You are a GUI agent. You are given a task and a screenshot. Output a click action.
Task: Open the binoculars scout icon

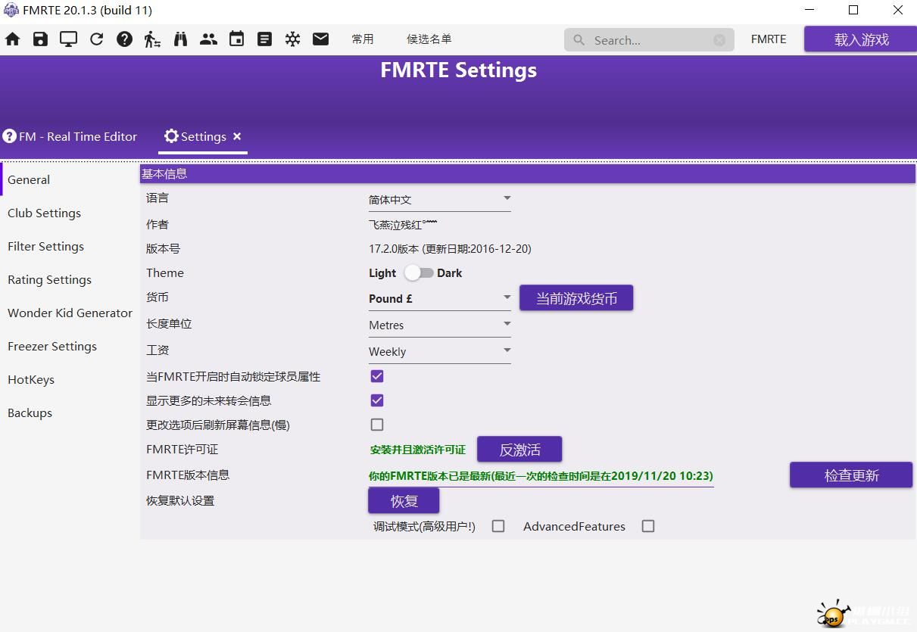[x=180, y=39]
